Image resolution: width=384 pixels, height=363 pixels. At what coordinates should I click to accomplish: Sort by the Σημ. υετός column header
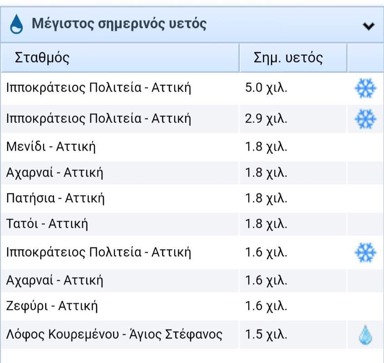[288, 58]
